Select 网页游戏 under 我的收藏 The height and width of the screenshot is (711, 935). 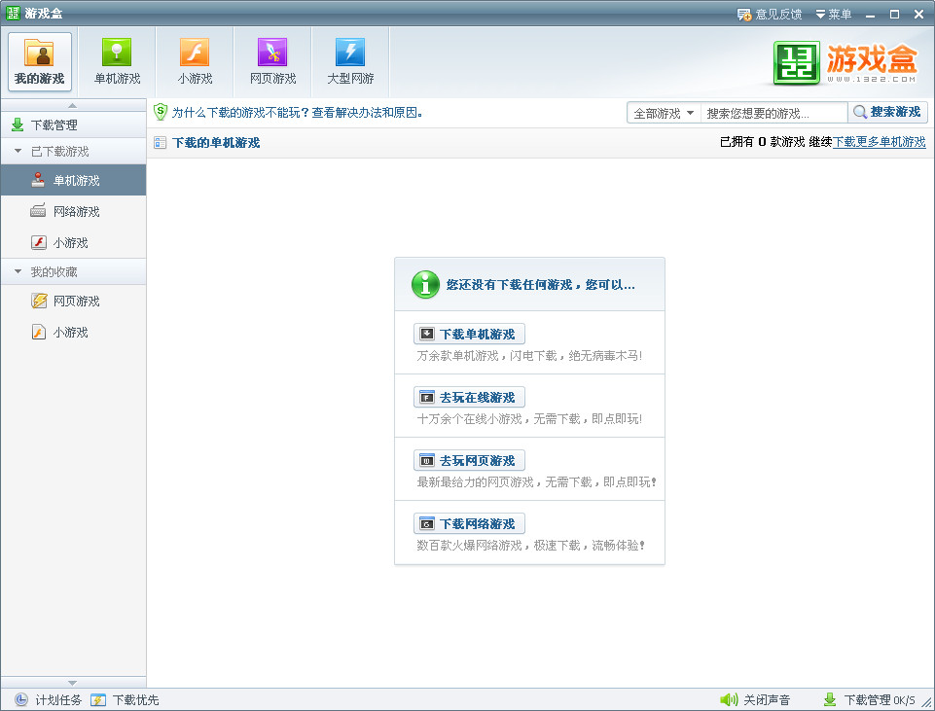point(73,301)
